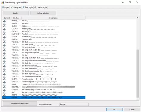Click the linetype icon for Dot (x2) row
This screenshot has width=141, height=112.
(x=4, y=23)
